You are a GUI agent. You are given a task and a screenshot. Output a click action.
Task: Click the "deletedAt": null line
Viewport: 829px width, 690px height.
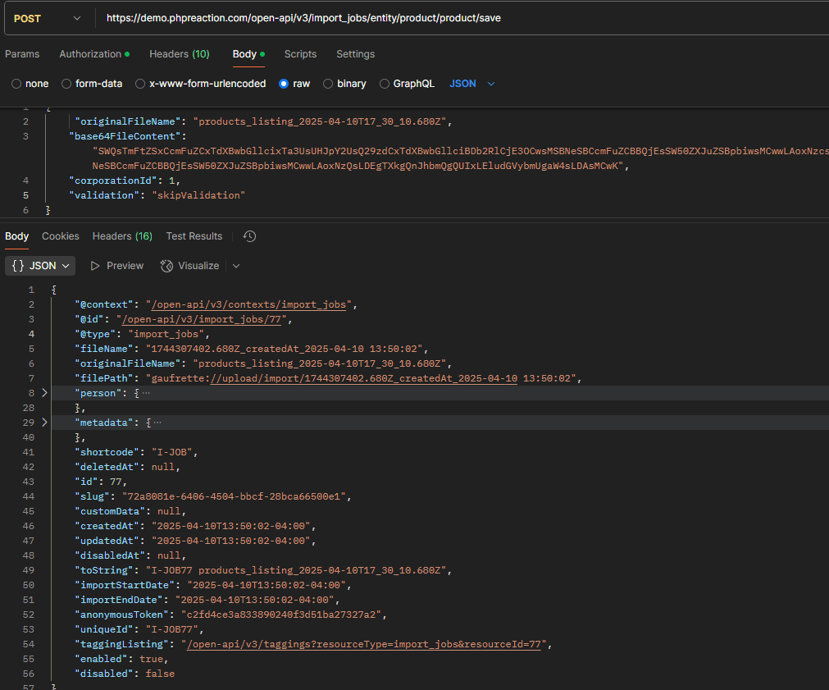(x=127, y=467)
